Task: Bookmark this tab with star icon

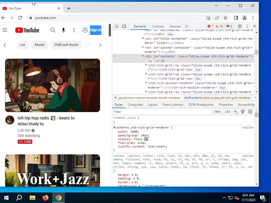Action: [225, 18]
